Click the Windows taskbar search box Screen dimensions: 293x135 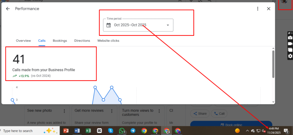coord(29,131)
